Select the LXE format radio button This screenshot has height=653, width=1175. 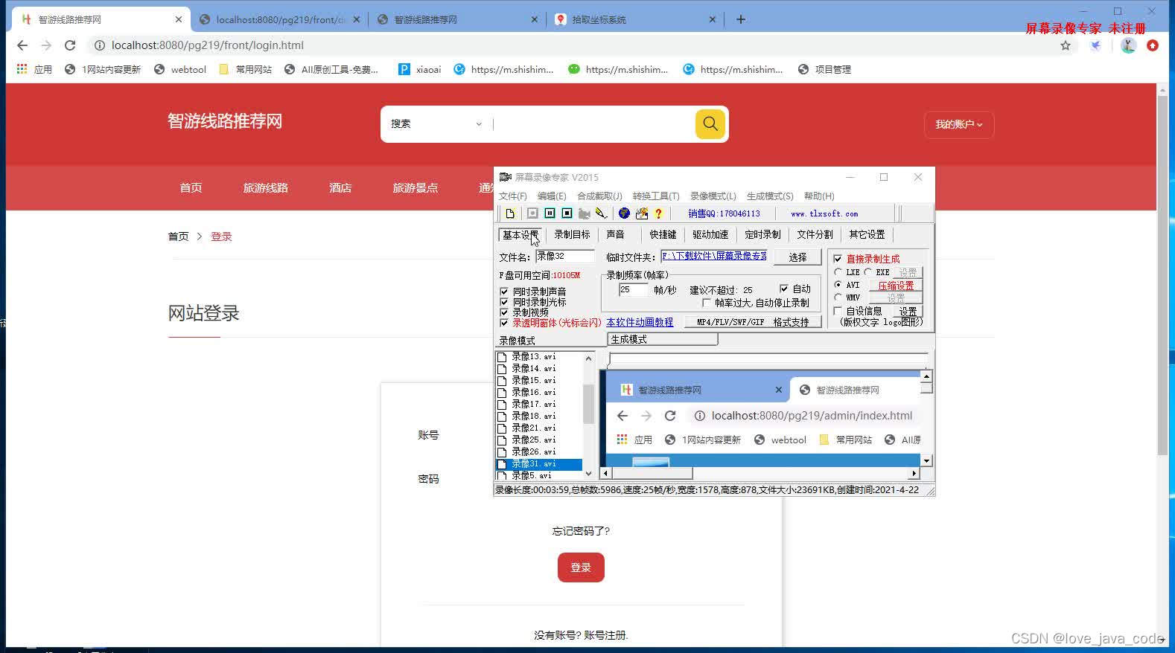coord(838,272)
